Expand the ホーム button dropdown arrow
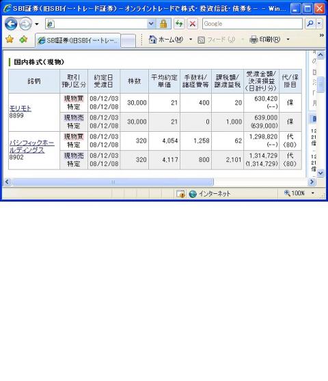This screenshot has height=381, width=328. click(x=191, y=40)
